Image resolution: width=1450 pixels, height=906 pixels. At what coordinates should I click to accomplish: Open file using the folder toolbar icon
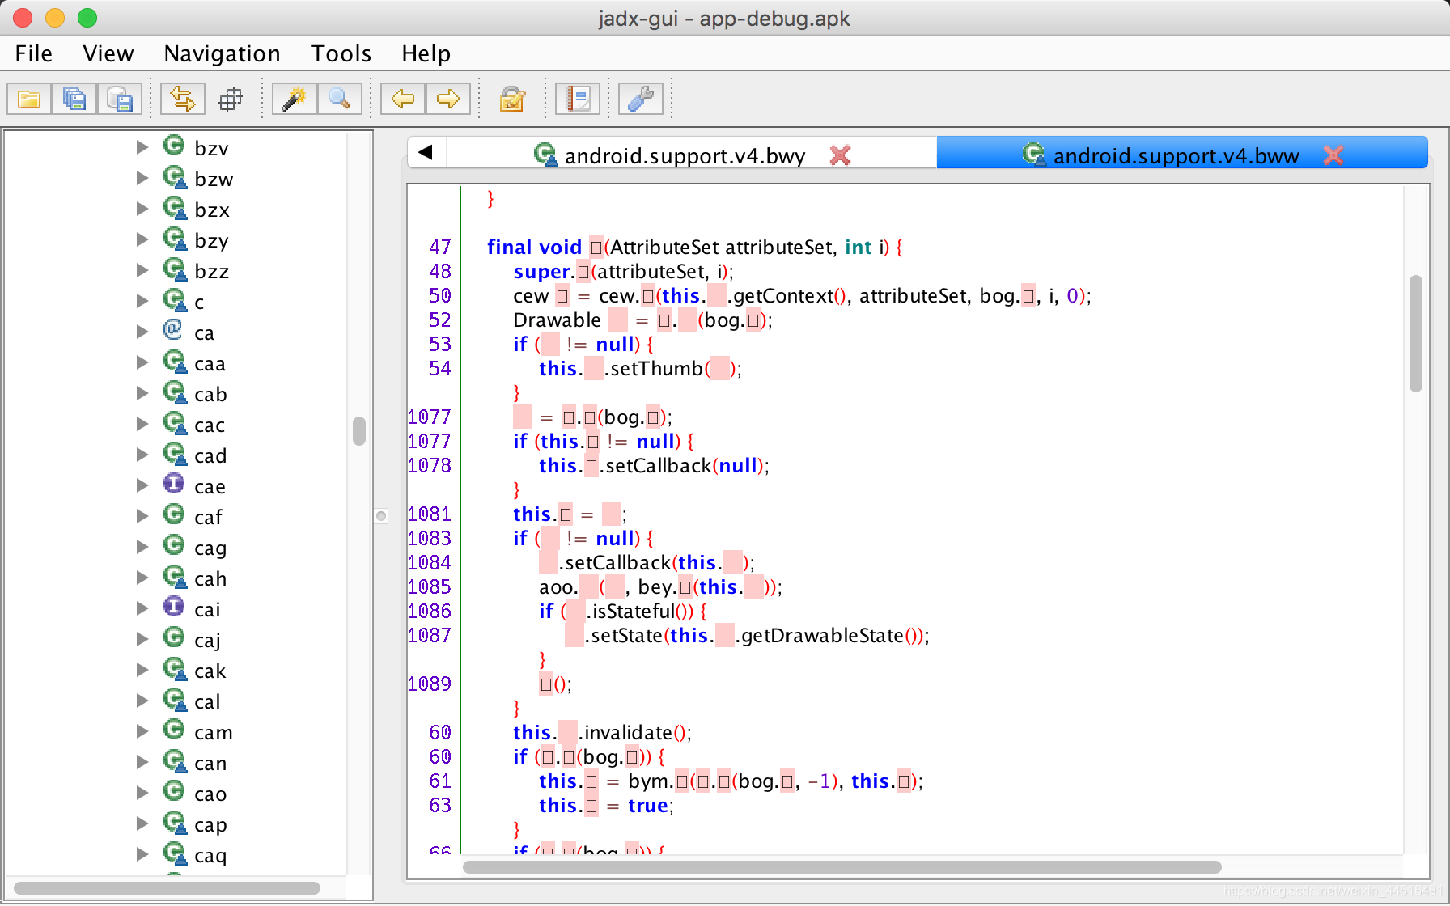pos(29,99)
